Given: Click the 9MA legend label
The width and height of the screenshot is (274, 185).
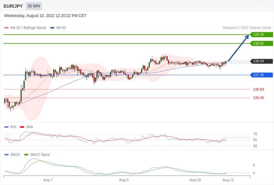Looking at the screenshot, I should 30,127.
